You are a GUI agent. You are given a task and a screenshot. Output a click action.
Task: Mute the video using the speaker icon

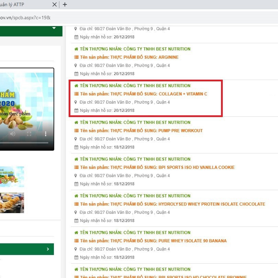click(x=13, y=134)
